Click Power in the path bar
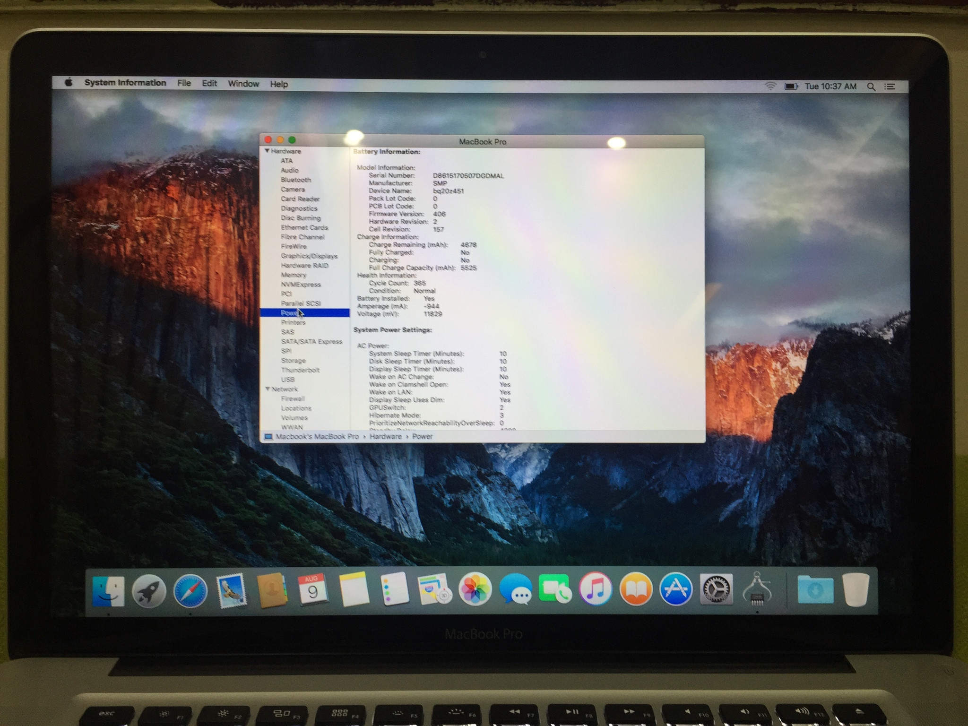 [x=422, y=436]
